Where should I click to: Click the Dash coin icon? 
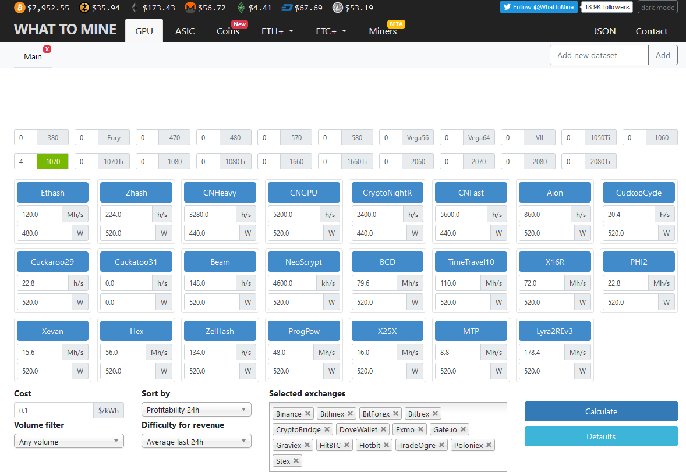pos(287,8)
